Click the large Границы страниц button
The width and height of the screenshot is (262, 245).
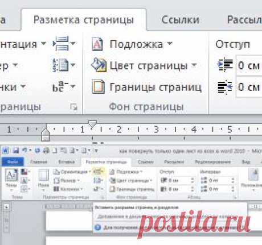coord(146,87)
